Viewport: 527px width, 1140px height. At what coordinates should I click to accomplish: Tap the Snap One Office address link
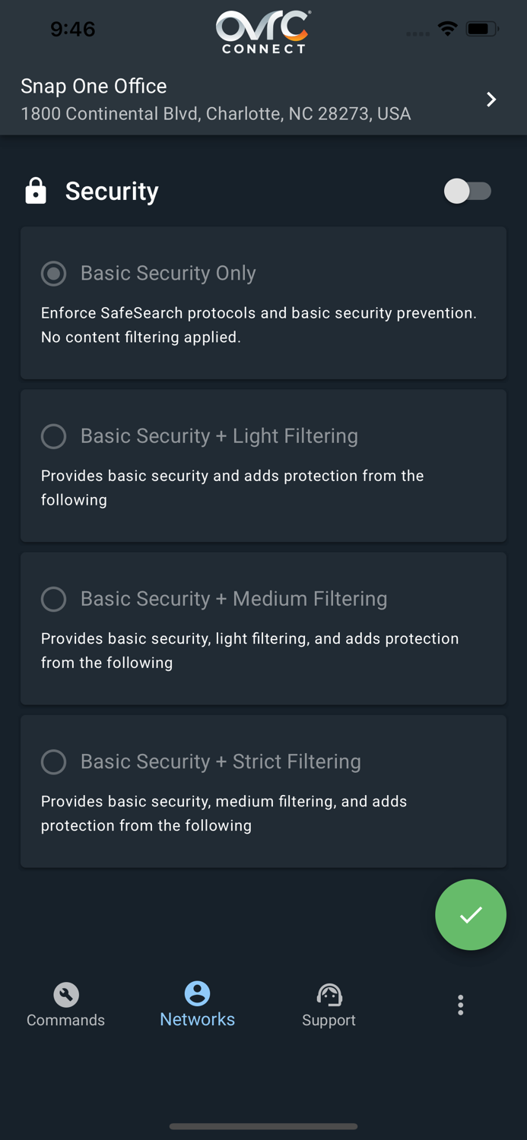pos(216,114)
